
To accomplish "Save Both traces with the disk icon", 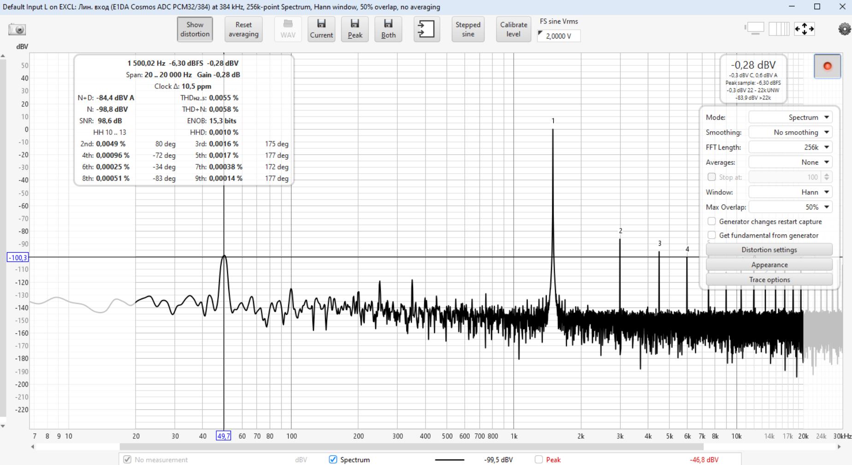I will click(388, 29).
